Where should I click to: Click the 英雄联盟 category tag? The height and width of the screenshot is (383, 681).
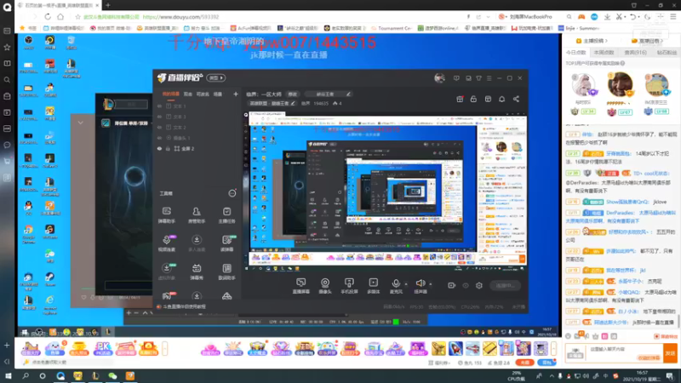pyautogui.click(x=272, y=103)
